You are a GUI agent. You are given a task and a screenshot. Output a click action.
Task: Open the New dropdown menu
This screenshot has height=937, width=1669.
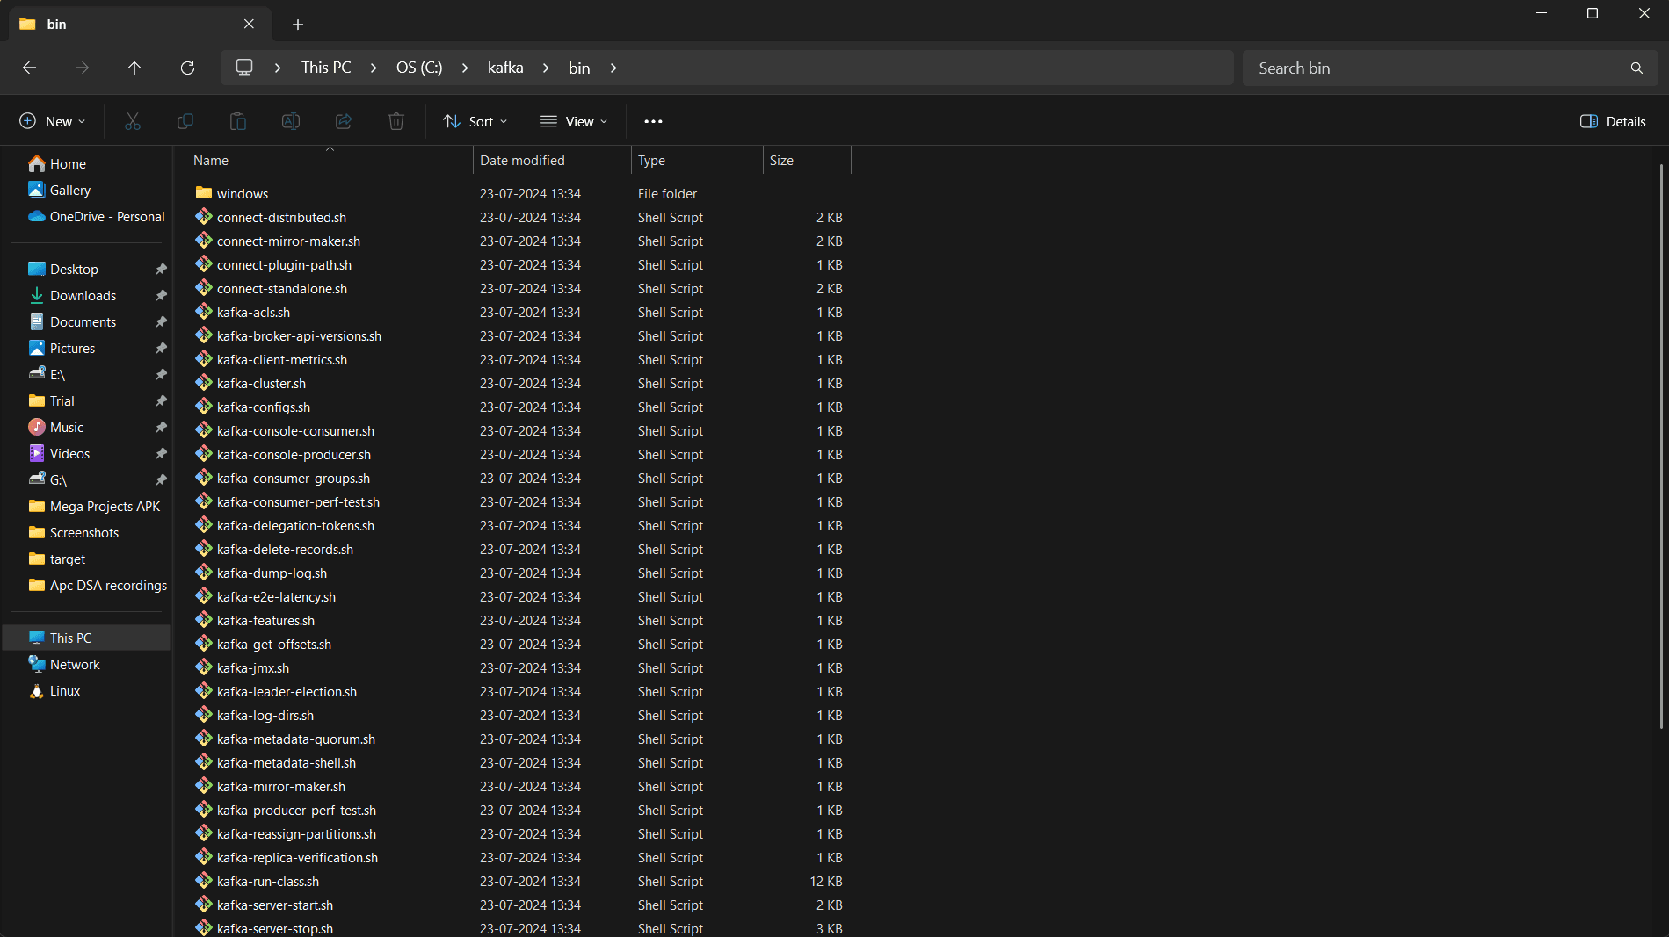coord(53,121)
